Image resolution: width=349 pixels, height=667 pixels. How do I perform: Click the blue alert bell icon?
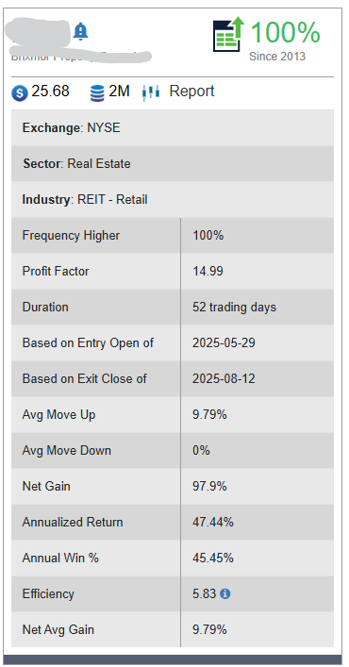(x=80, y=31)
